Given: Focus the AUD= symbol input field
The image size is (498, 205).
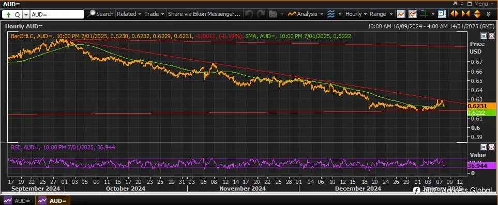Looking at the screenshot, I should [57, 14].
